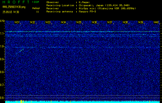Click the 1434 time marker
Screen dimensions: 162x103
pos(63,22)
